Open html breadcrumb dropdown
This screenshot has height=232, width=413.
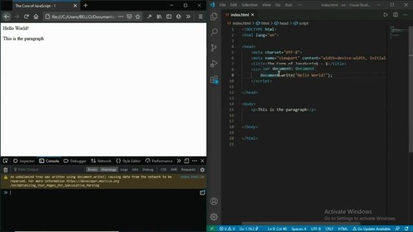click(263, 23)
